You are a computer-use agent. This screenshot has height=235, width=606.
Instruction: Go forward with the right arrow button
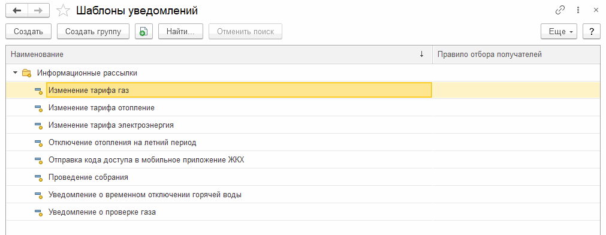38,11
